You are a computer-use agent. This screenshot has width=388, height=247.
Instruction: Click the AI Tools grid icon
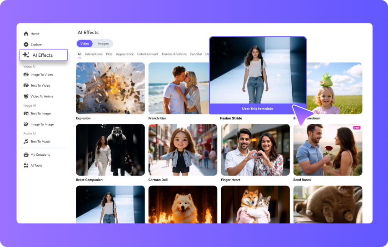pos(26,165)
